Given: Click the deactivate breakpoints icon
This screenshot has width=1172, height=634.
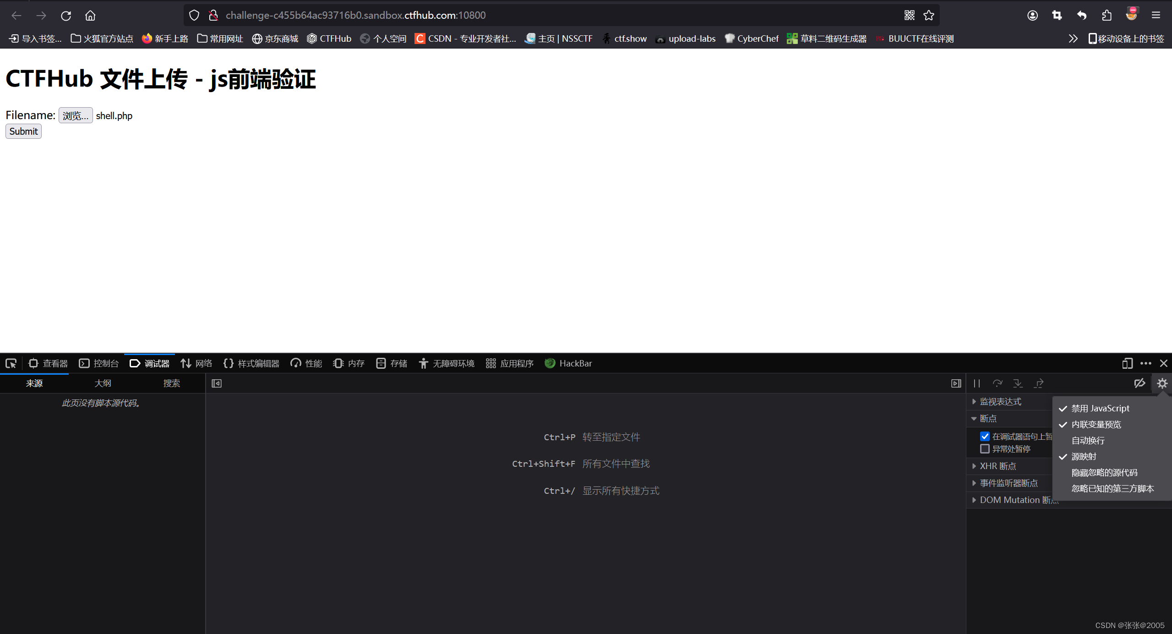Looking at the screenshot, I should tap(1139, 383).
